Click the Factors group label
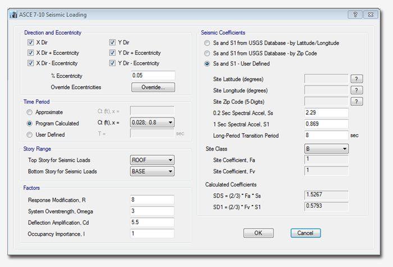 coord(31,188)
